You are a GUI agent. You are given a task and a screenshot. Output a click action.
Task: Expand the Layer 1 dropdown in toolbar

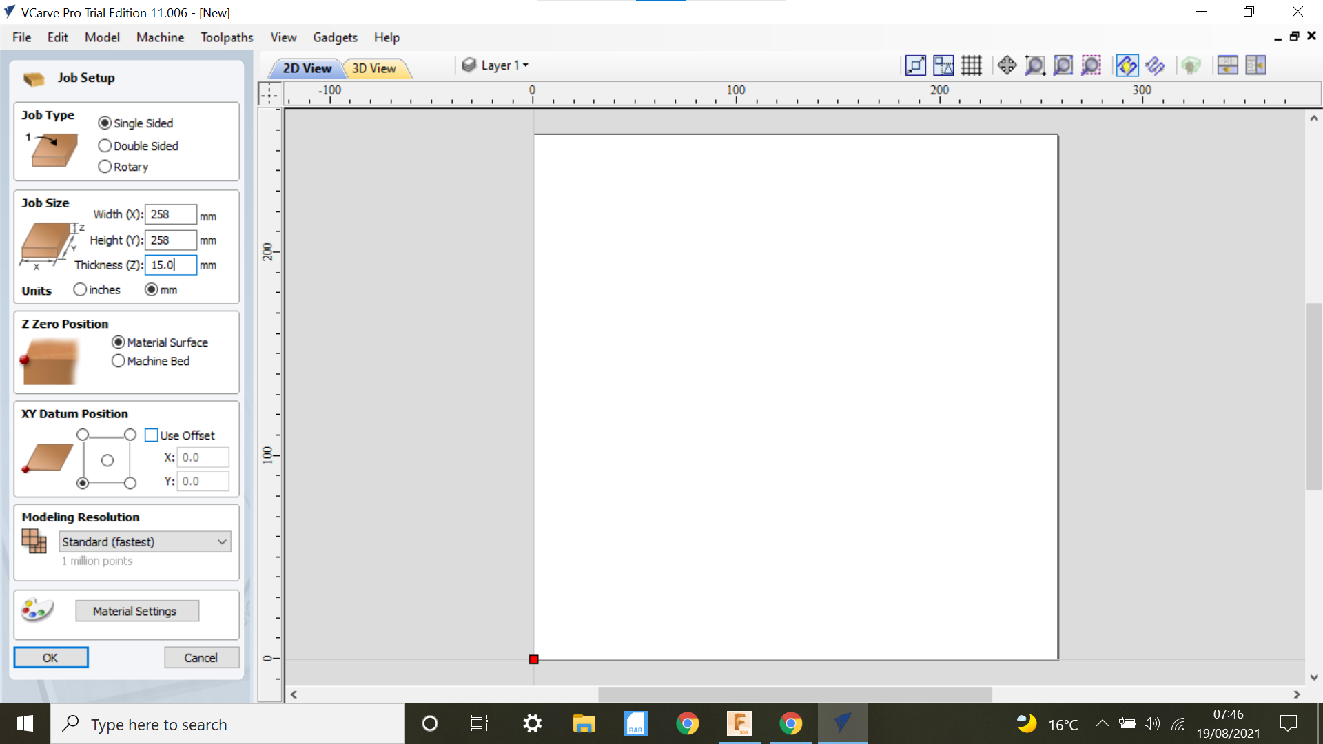(525, 65)
